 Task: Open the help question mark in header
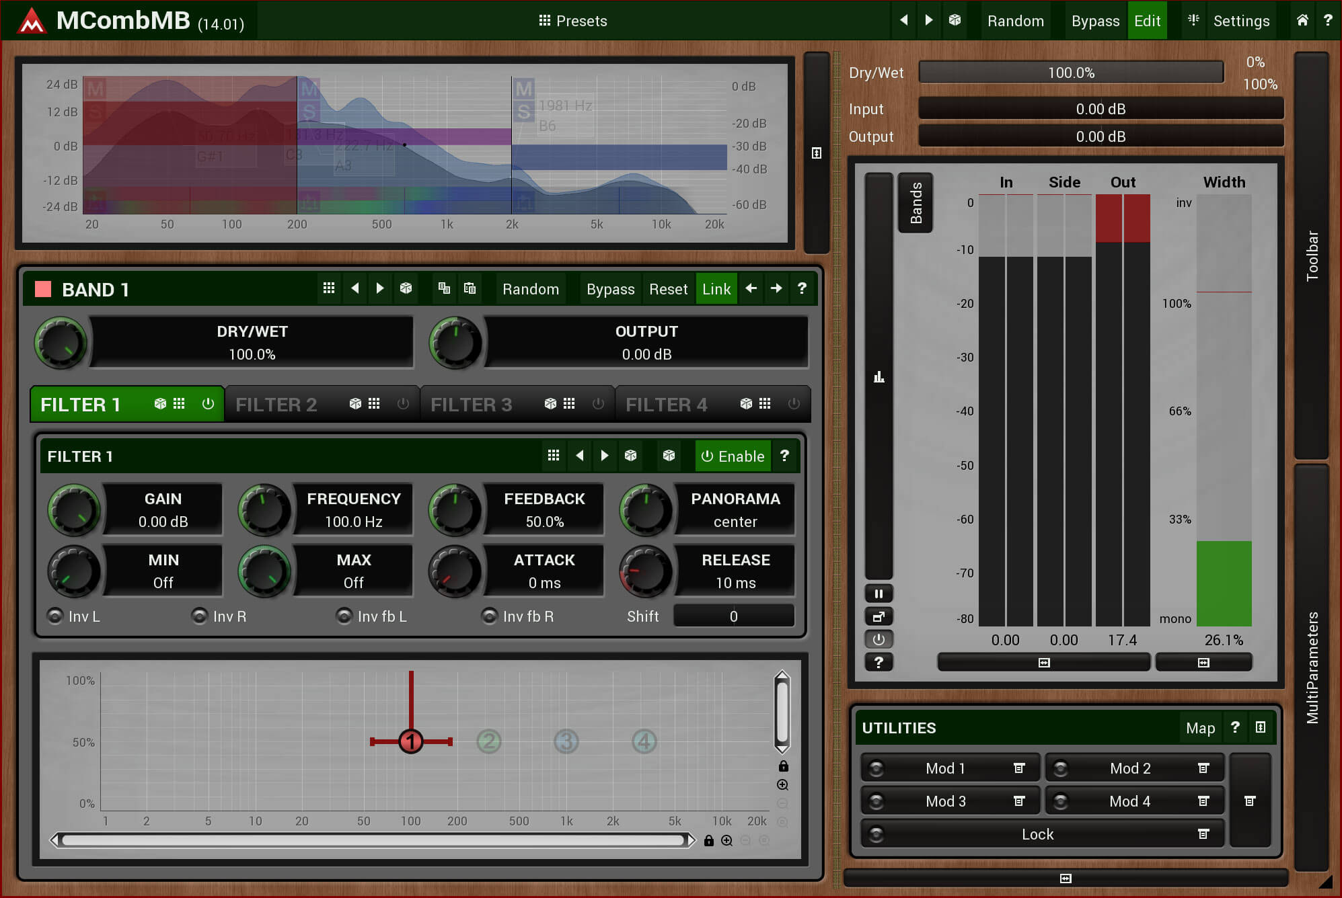click(x=1328, y=20)
